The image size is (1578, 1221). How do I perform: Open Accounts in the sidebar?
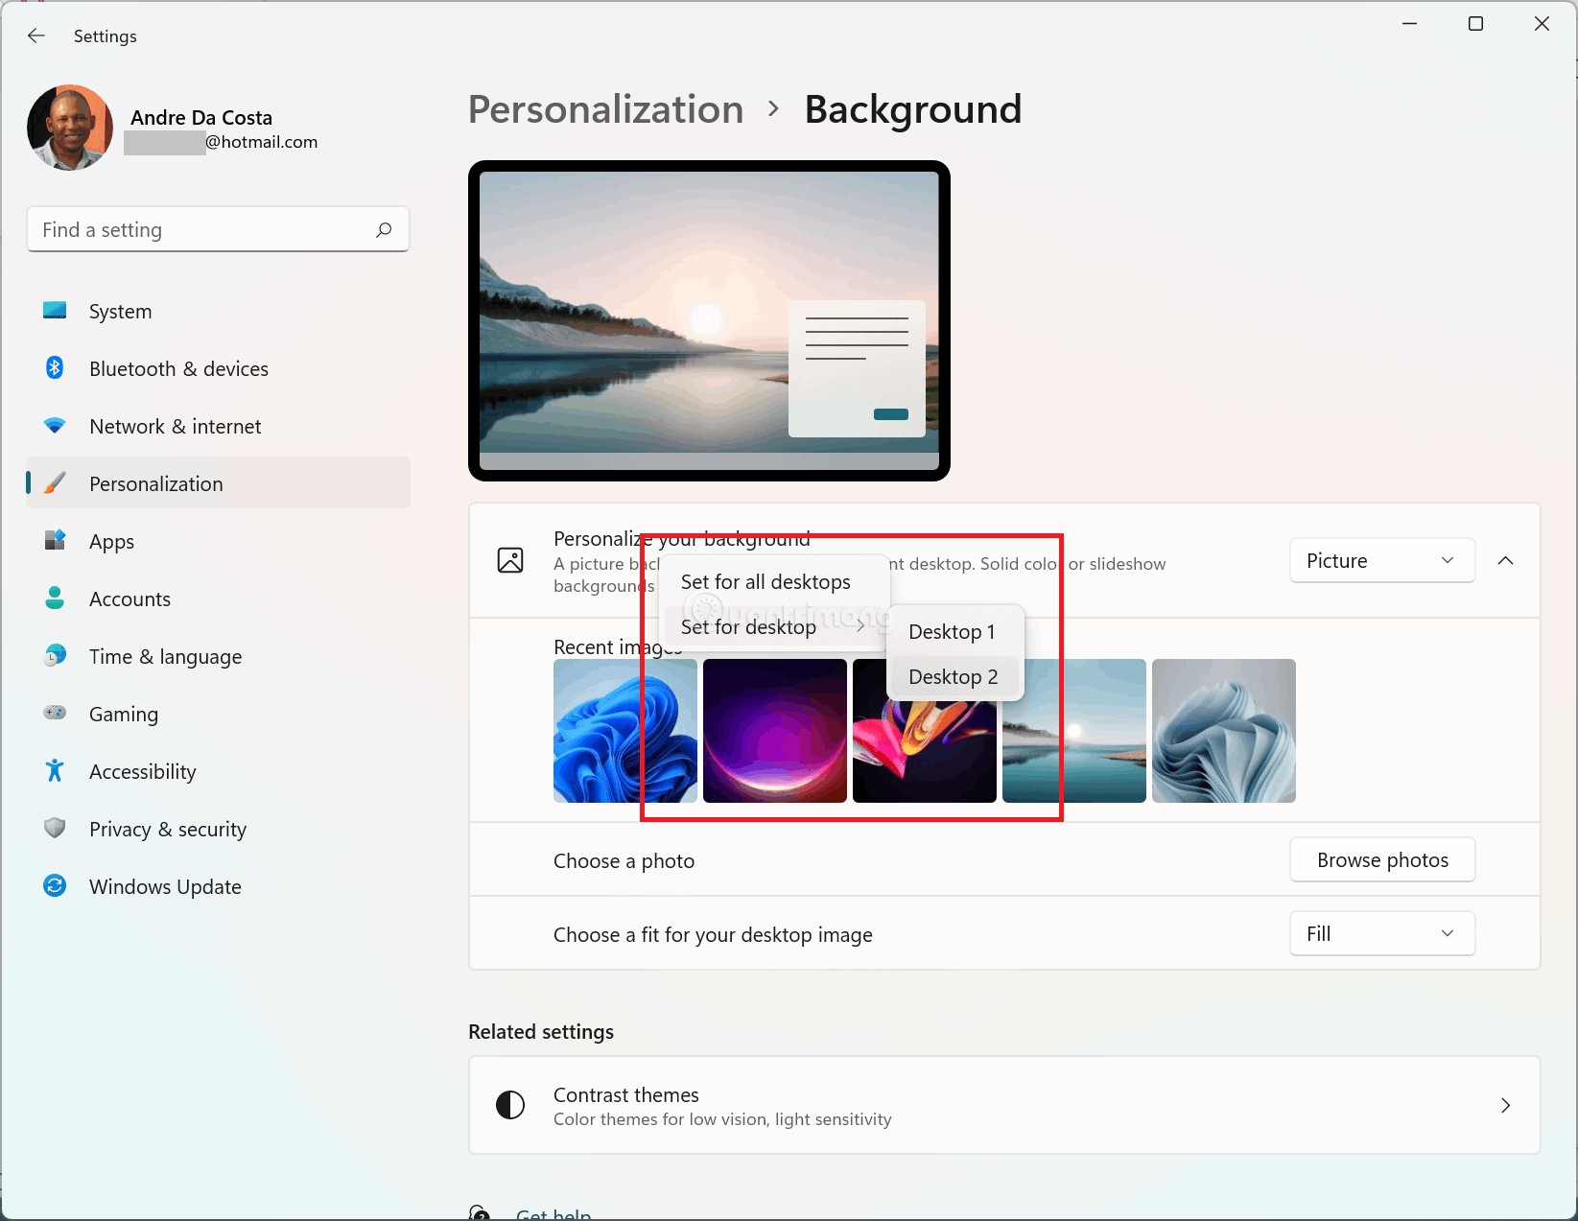130,599
